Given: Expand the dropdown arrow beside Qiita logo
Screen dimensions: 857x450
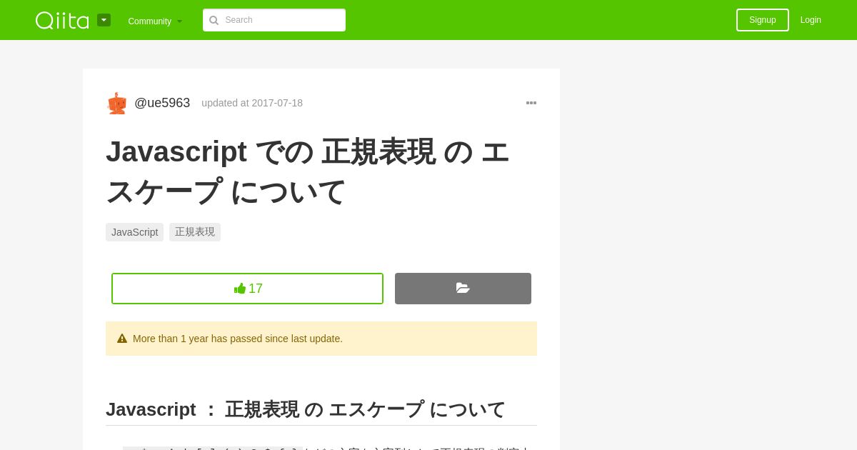Looking at the screenshot, I should (x=104, y=20).
